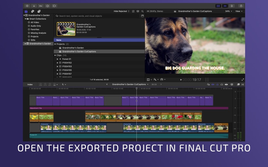Click the Share export button
Image resolution: width=268 pixels, height=167 pixels.
(x=241, y=6)
